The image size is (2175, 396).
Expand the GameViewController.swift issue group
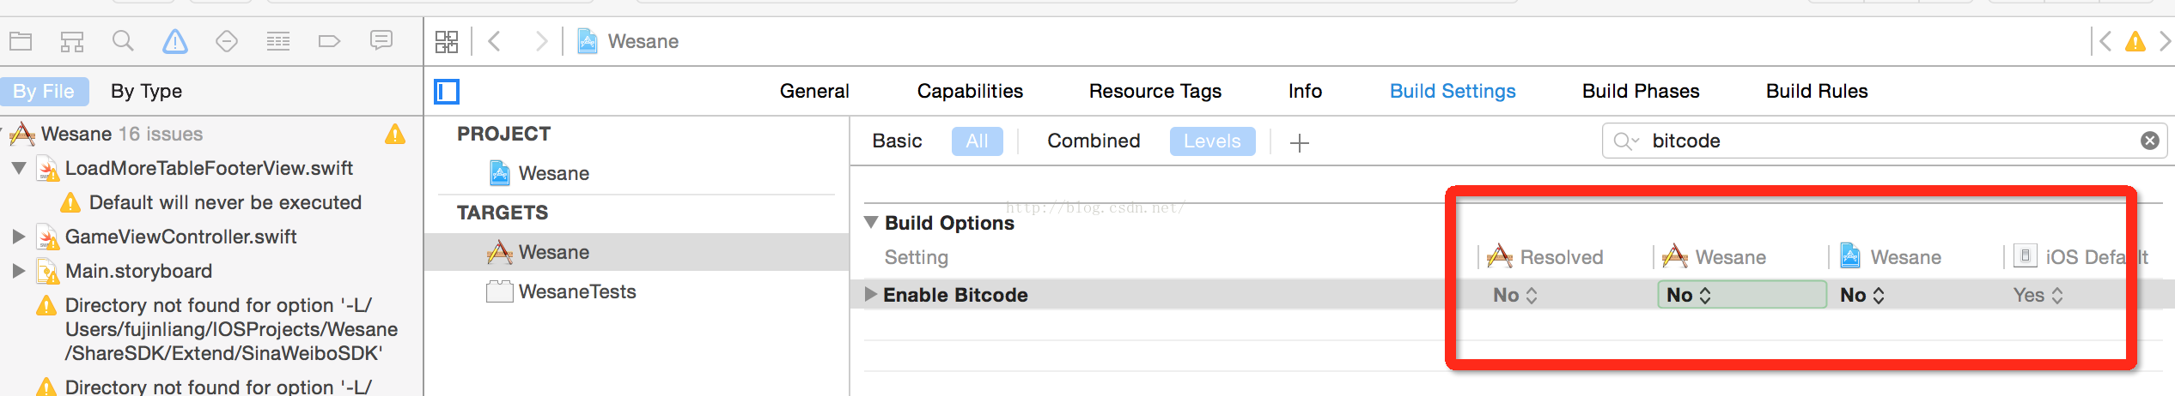click(x=18, y=237)
